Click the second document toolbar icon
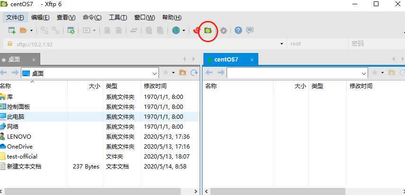 pyautogui.click(x=118, y=30)
